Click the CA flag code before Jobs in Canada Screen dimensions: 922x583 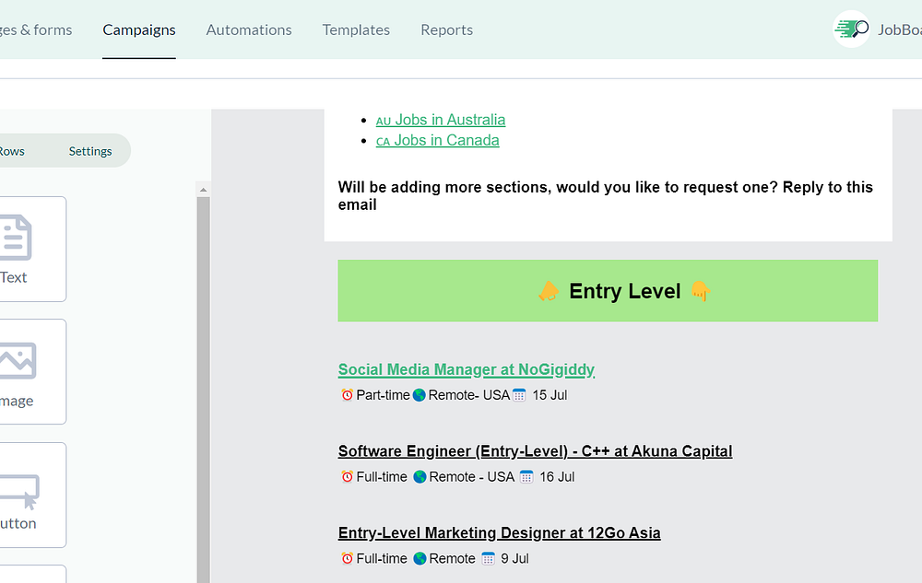383,142
